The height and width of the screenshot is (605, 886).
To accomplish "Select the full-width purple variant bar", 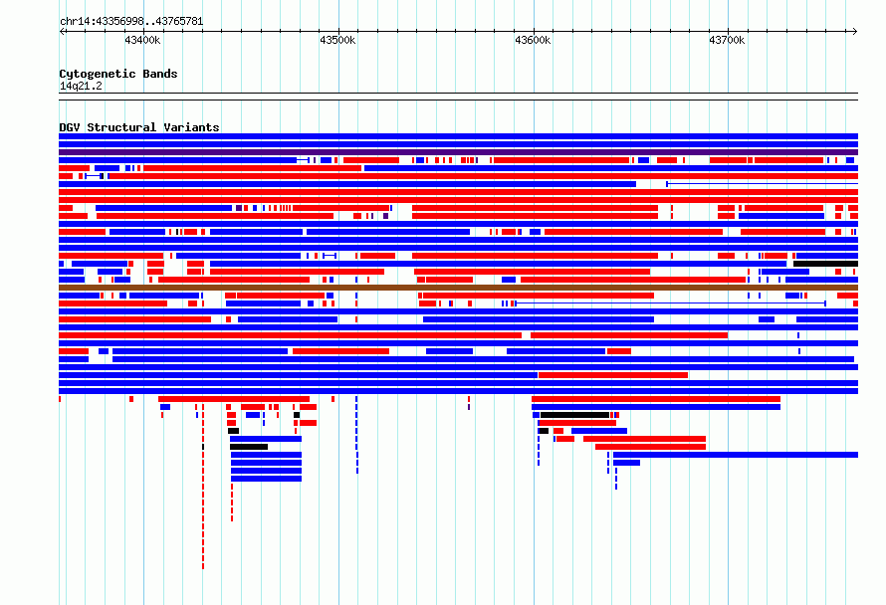I will (x=458, y=152).
